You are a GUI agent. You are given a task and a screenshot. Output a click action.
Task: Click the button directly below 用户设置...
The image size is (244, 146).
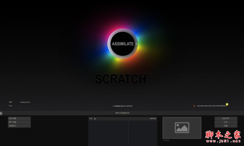pyautogui.click(x=19, y=126)
